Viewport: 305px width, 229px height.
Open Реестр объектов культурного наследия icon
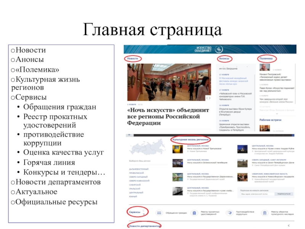264,213
